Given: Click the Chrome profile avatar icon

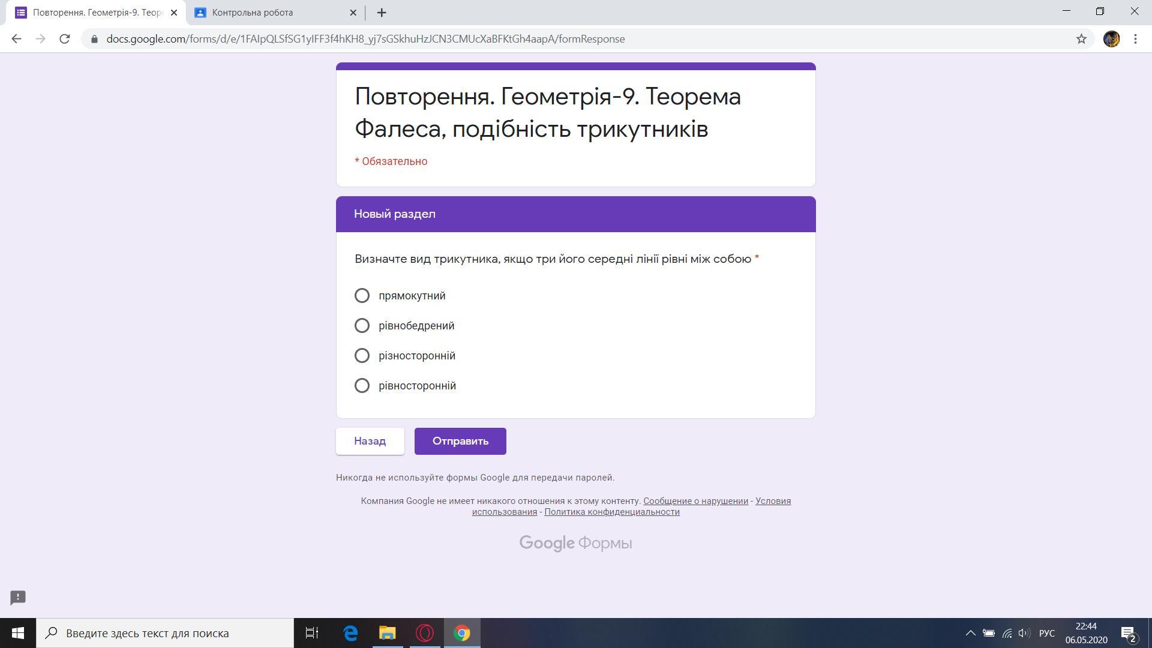Looking at the screenshot, I should 1111,39.
